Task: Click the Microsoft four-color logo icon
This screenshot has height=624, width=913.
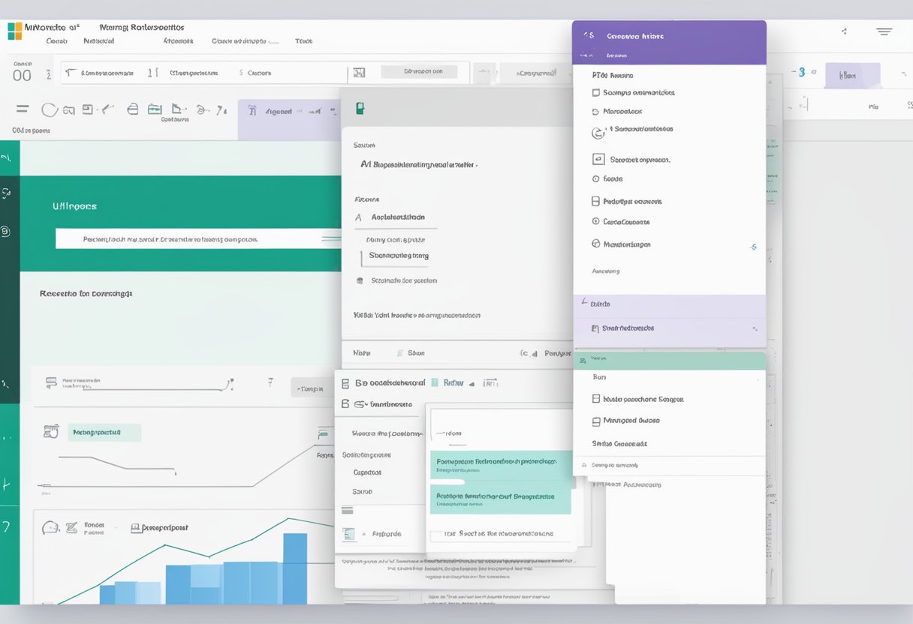Action: 14,31
